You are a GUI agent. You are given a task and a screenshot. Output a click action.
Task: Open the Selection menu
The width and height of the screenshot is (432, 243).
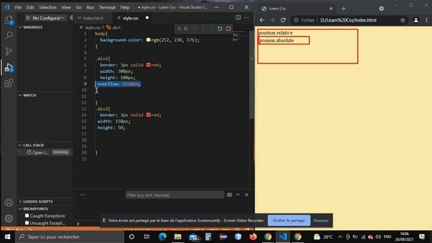pos(47,7)
